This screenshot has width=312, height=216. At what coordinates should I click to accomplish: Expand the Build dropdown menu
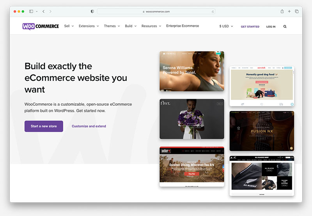pyautogui.click(x=131, y=26)
